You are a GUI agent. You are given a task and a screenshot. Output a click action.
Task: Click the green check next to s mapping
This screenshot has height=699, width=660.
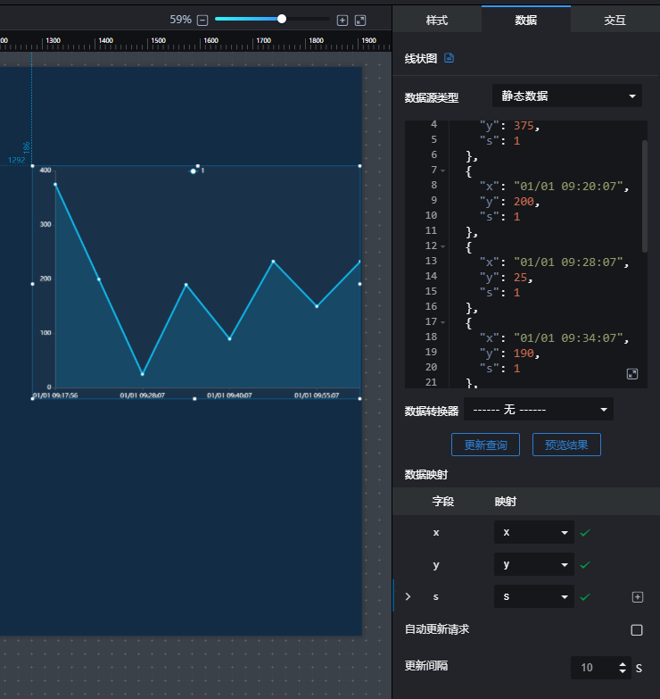coord(585,597)
